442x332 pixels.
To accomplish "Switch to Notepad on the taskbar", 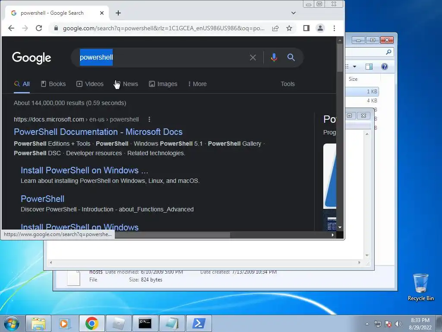I will (x=172, y=323).
